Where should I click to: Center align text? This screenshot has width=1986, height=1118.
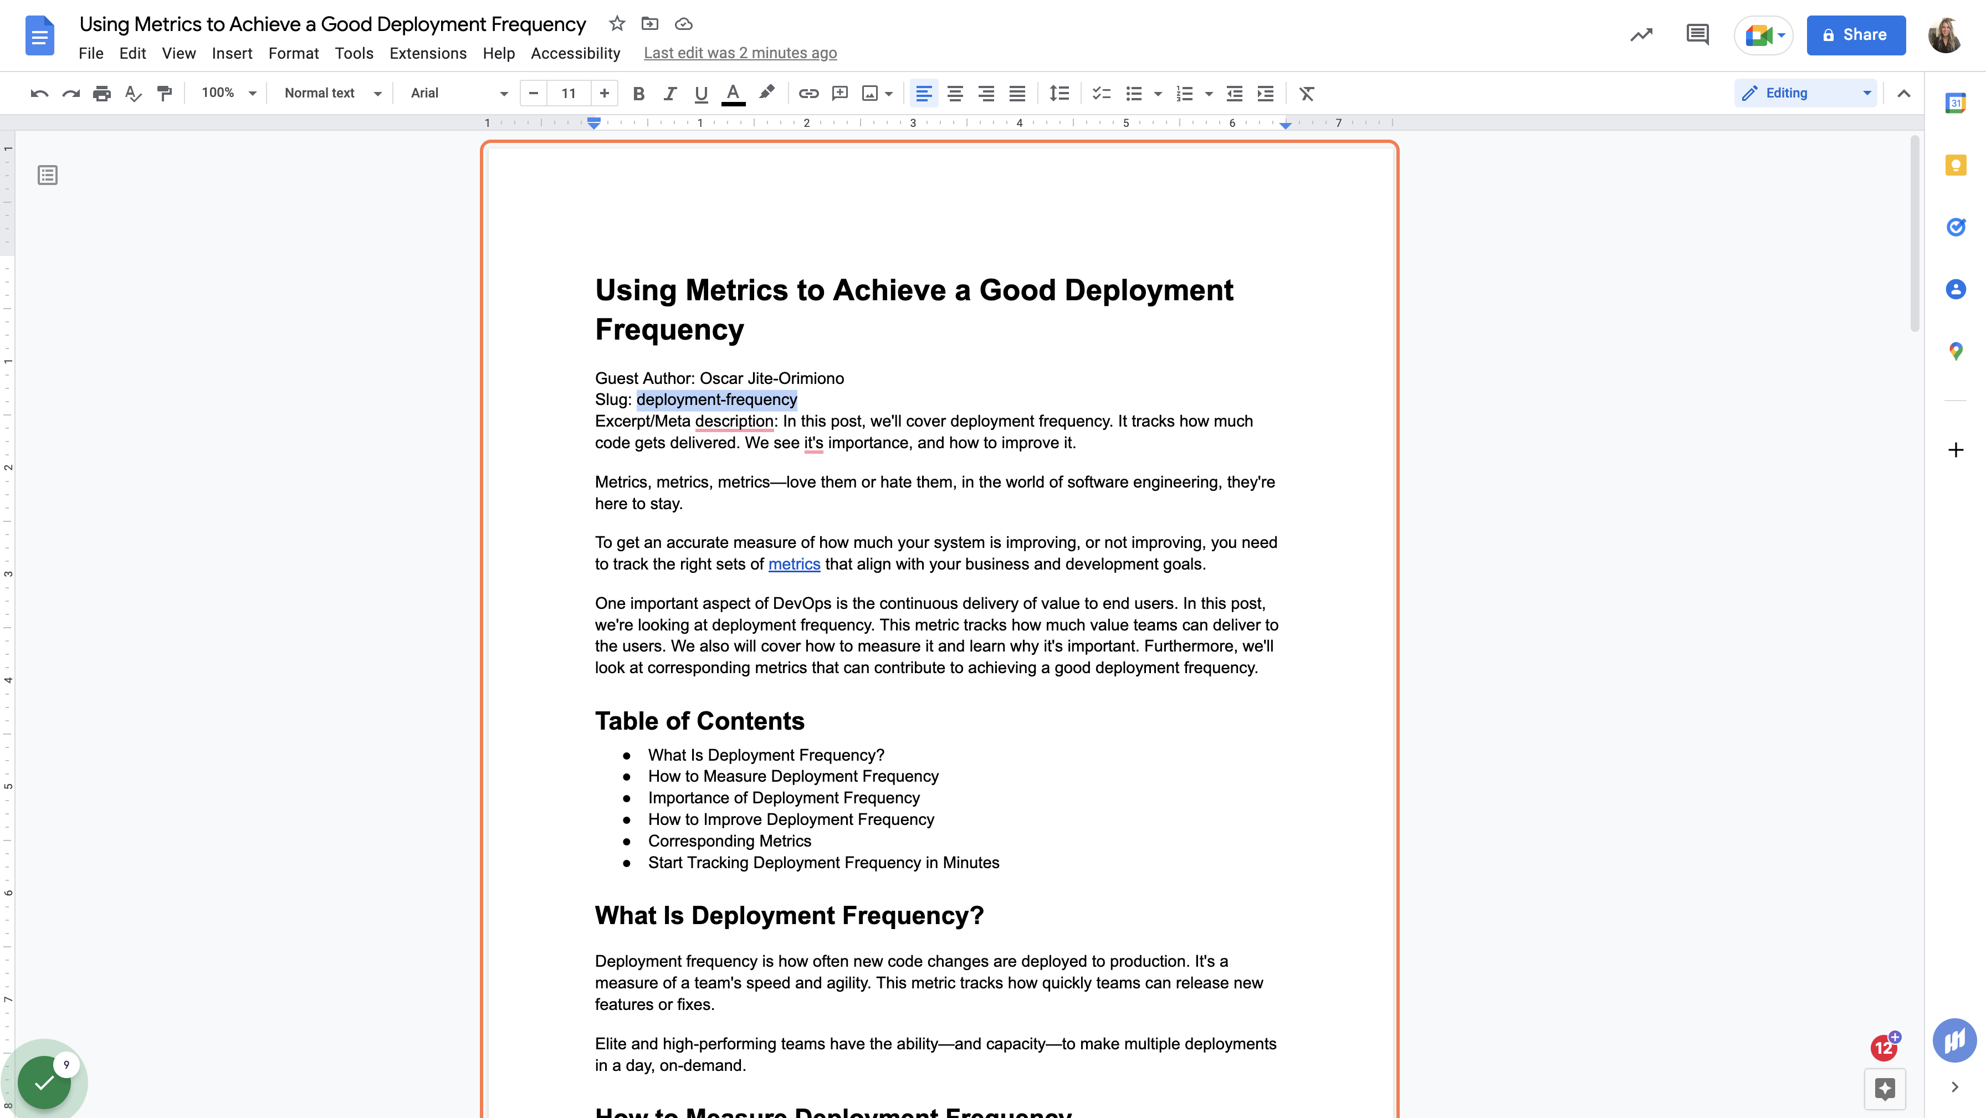coord(955,93)
